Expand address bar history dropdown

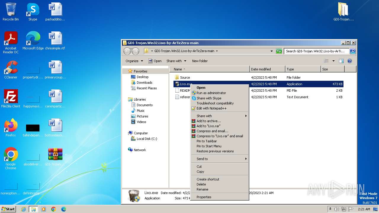[x=272, y=51]
